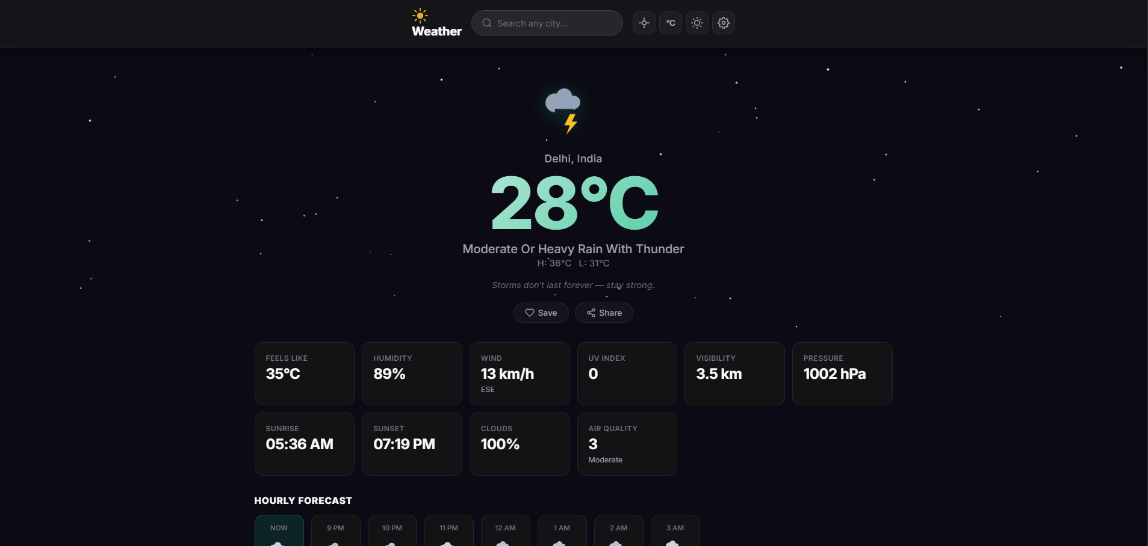This screenshot has height=546, width=1148.
Task: Click the ESE wind direction label
Action: pyautogui.click(x=488, y=390)
